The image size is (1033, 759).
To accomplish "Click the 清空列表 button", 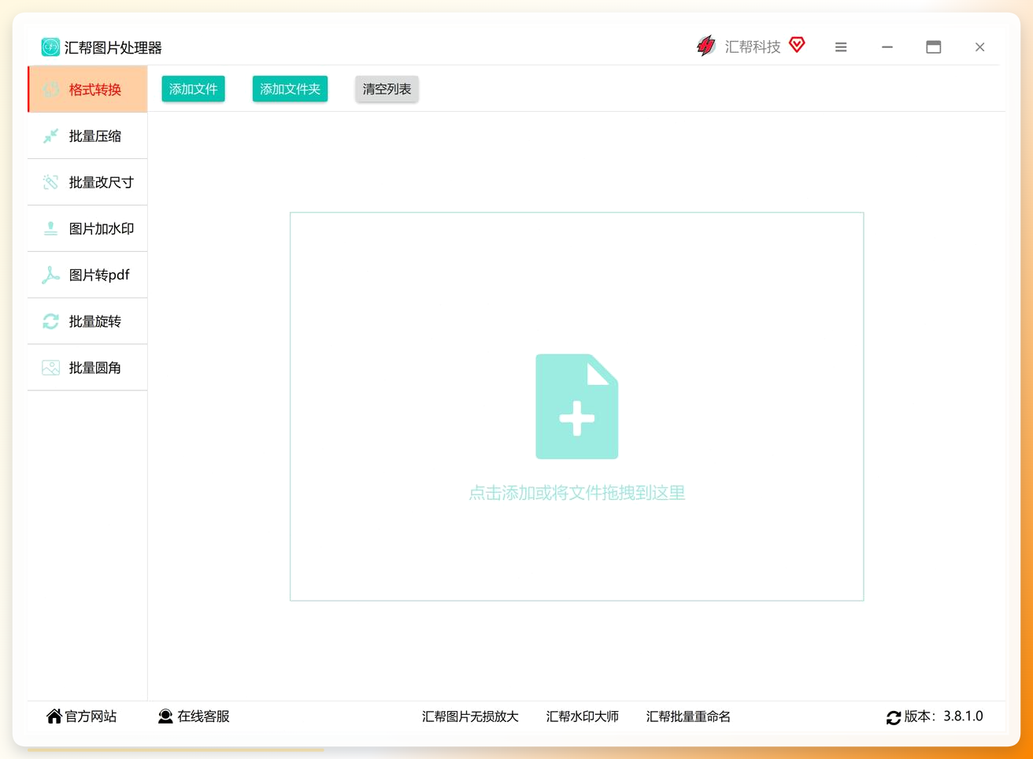I will click(x=387, y=89).
